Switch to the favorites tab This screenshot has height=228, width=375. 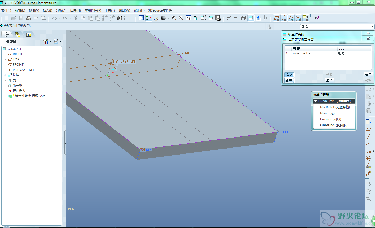click(28, 34)
